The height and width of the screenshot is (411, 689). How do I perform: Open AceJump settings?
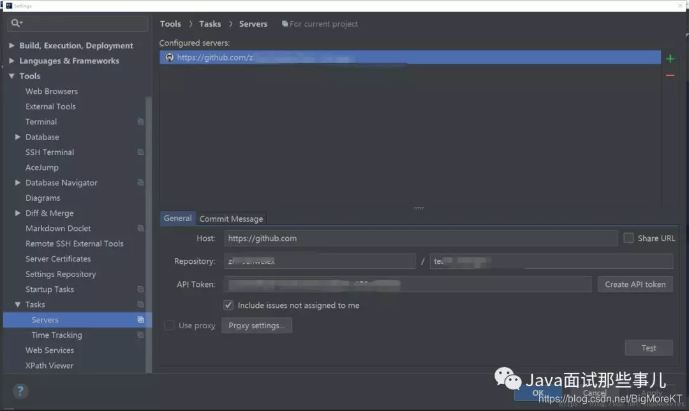tap(41, 168)
